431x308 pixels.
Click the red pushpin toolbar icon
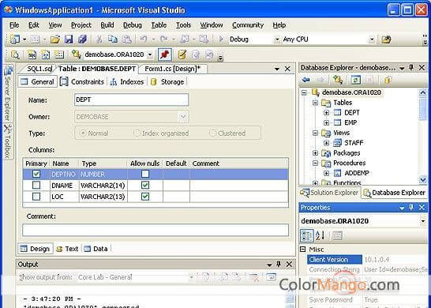pyautogui.click(x=165, y=54)
